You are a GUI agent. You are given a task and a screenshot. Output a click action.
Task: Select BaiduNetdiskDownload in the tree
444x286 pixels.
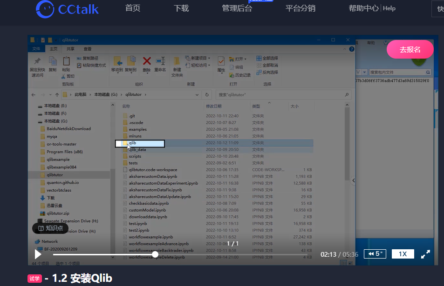pos(68,129)
